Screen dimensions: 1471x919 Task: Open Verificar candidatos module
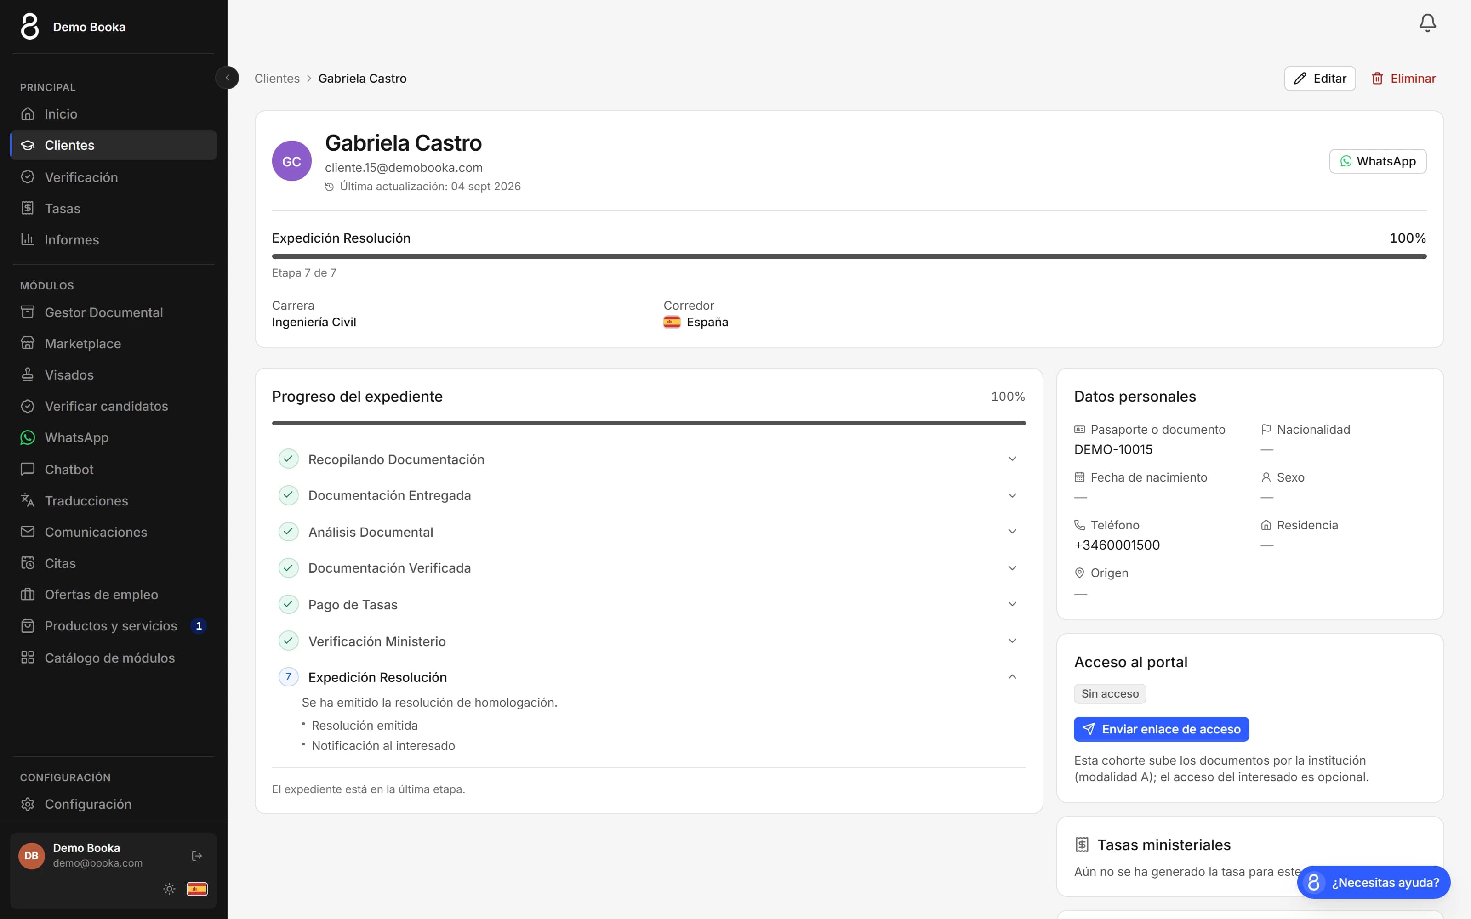click(x=114, y=406)
